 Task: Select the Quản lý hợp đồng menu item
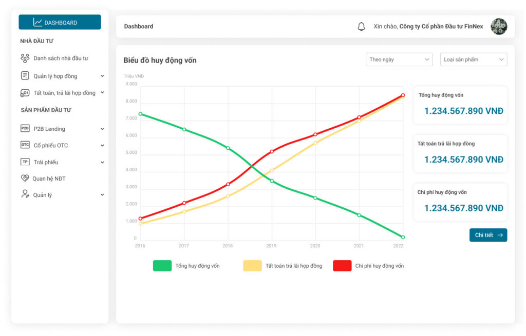55,76
